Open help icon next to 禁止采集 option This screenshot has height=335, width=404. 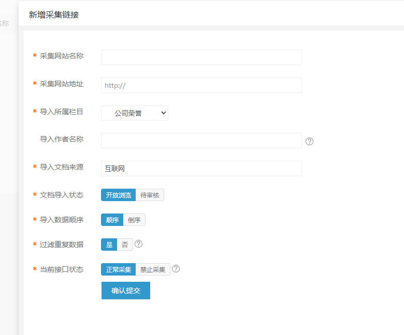click(x=176, y=269)
